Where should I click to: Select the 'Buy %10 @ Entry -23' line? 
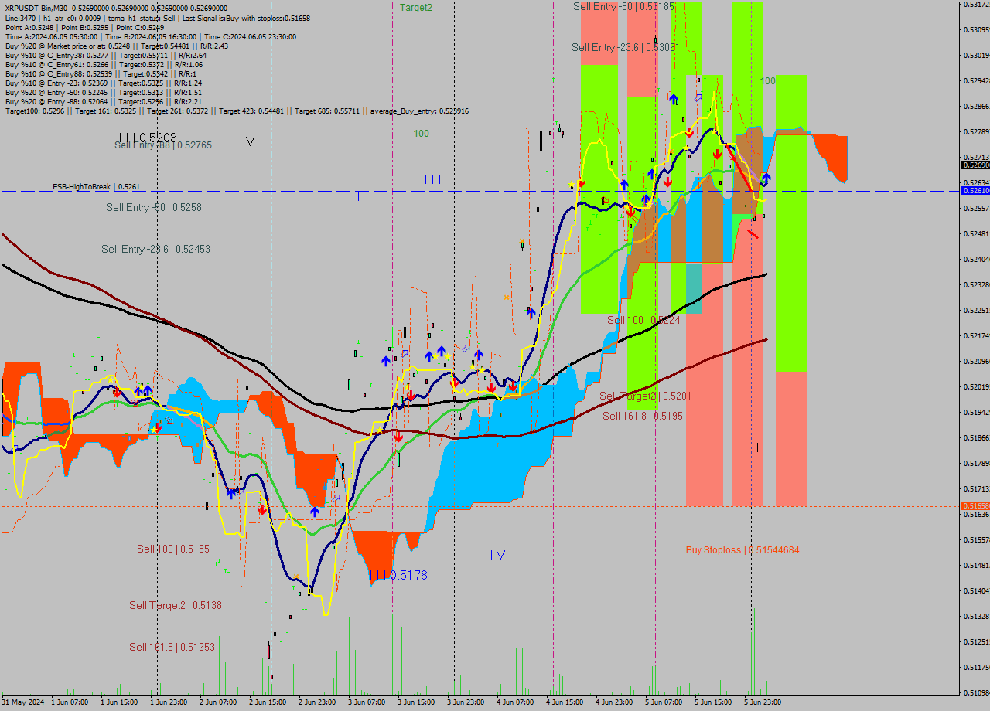click(x=104, y=83)
